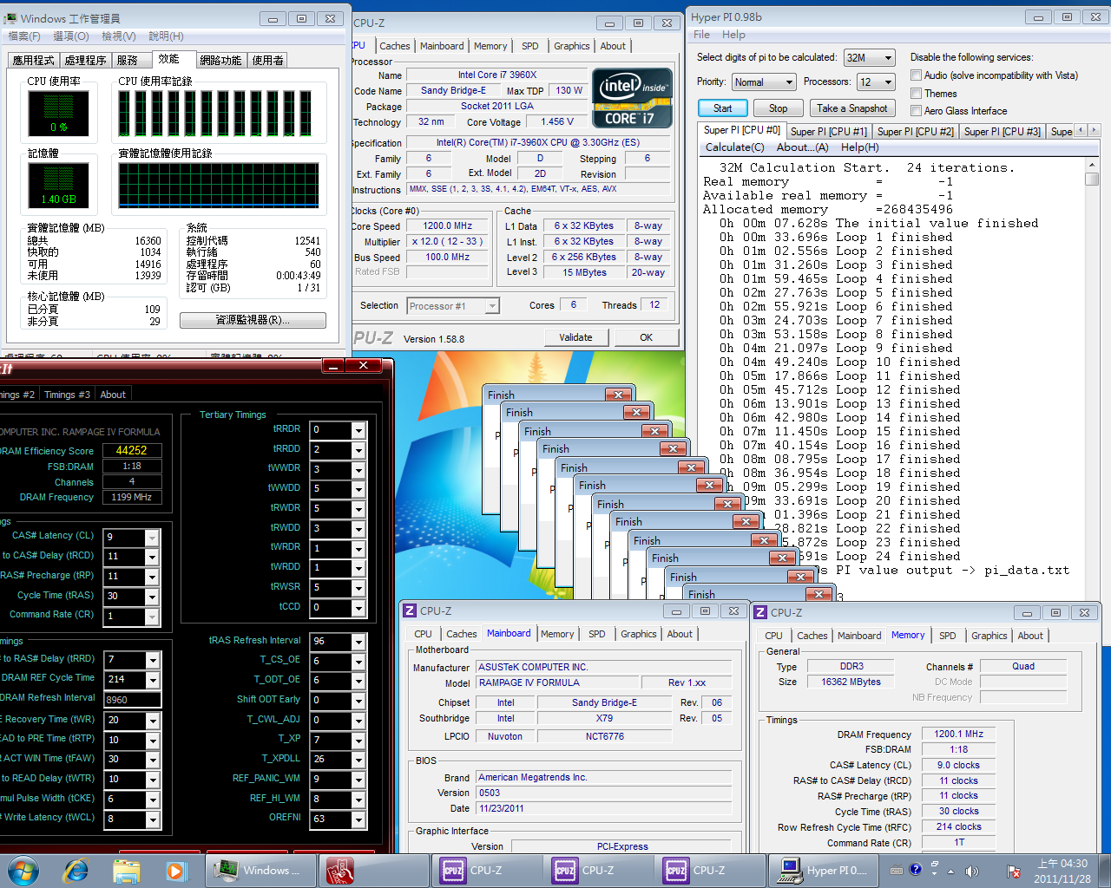Viewport: 1111px width, 888px height.
Task: Expand the Priority Normal dropdown
Action: (763, 82)
